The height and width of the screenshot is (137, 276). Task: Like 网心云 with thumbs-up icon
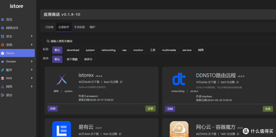pyautogui.click(x=238, y=134)
